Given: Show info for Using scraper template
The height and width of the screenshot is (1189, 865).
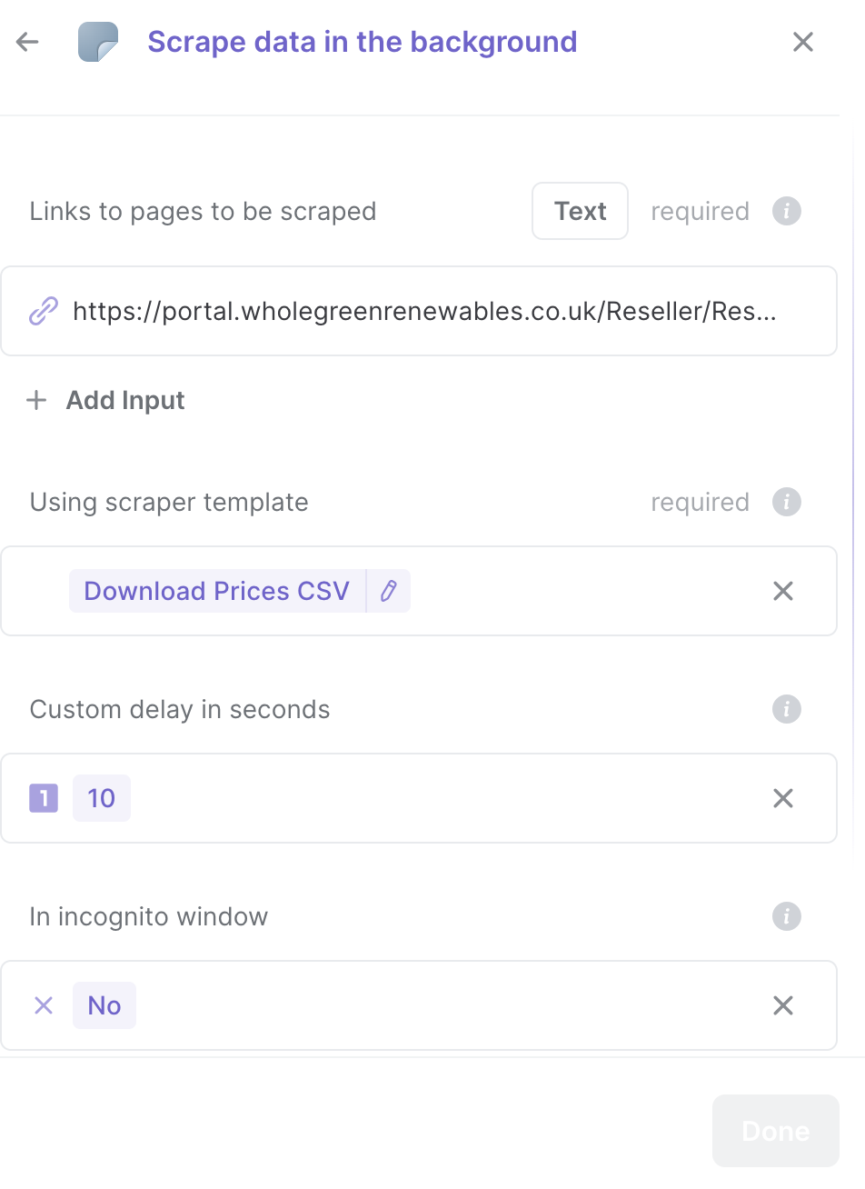Looking at the screenshot, I should click(x=787, y=502).
